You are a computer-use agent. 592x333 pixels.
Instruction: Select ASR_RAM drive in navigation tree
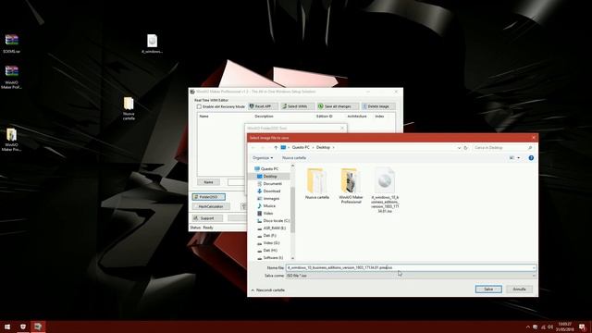[271, 228]
